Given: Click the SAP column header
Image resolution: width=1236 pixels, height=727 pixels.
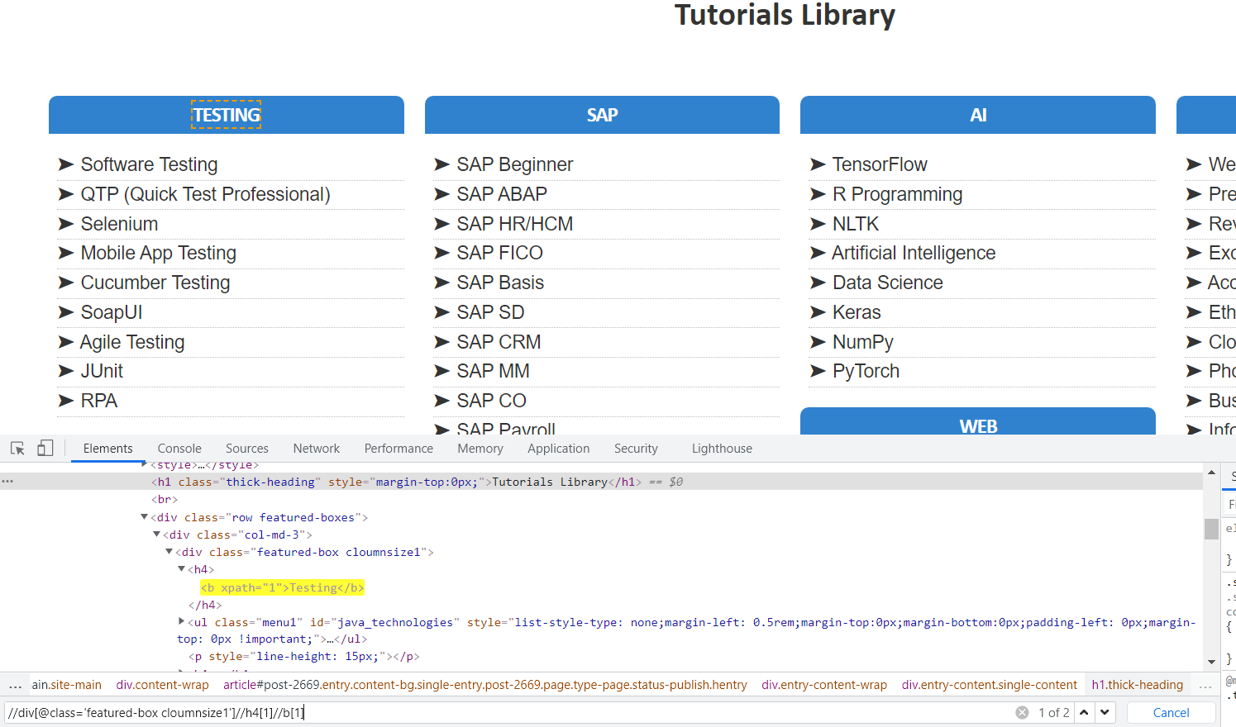Looking at the screenshot, I should point(602,115).
